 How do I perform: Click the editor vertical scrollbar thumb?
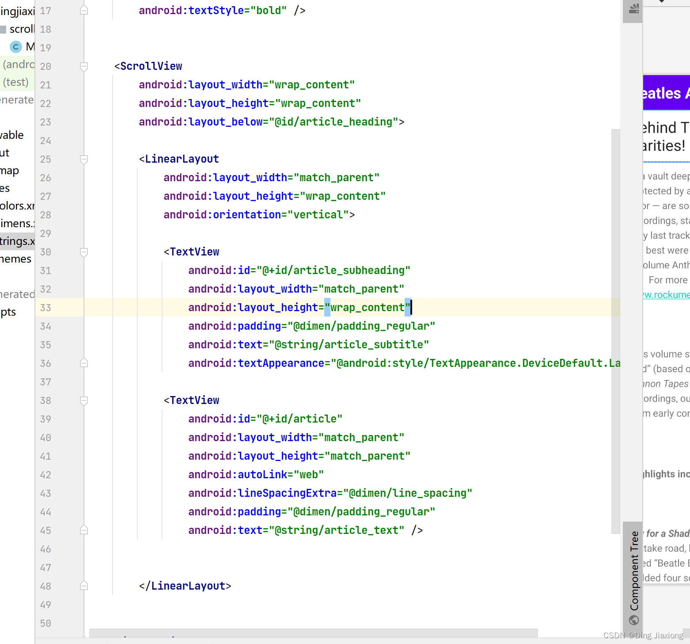(616, 332)
